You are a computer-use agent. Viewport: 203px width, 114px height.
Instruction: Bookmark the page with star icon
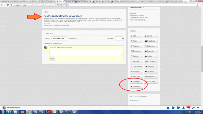[198, 5]
